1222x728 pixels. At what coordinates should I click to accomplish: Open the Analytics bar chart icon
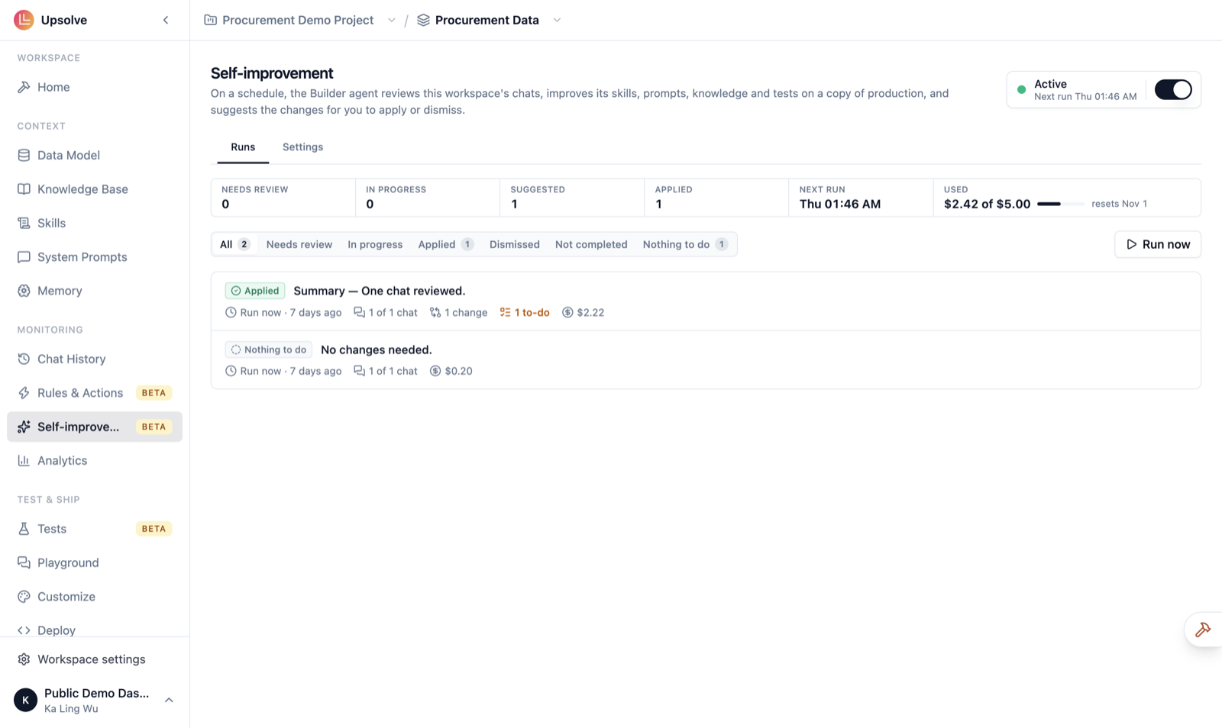pyautogui.click(x=24, y=461)
